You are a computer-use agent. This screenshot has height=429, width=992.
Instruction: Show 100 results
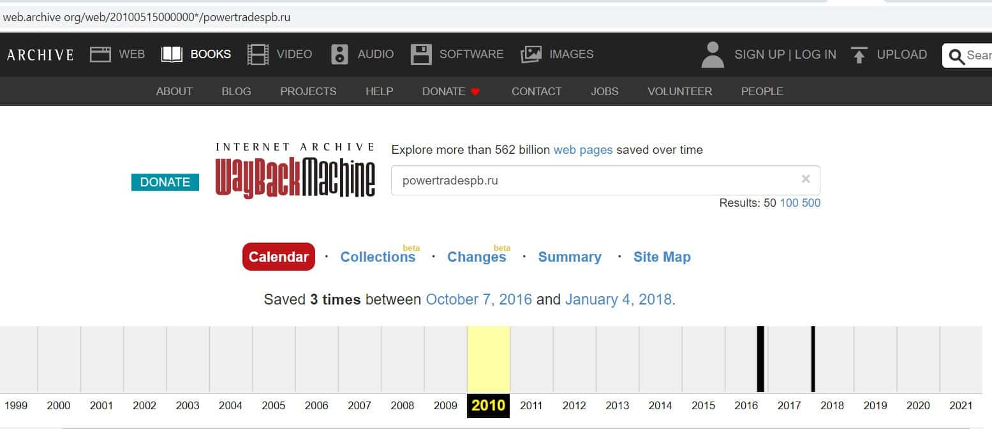pos(789,203)
